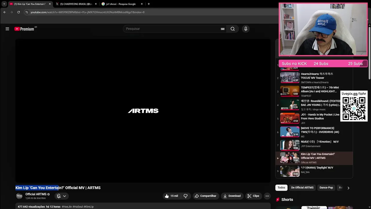Play TWS OVERDRIVE performance thumbnail
Image resolution: width=371 pixels, height=209 pixels.
pos(290,131)
